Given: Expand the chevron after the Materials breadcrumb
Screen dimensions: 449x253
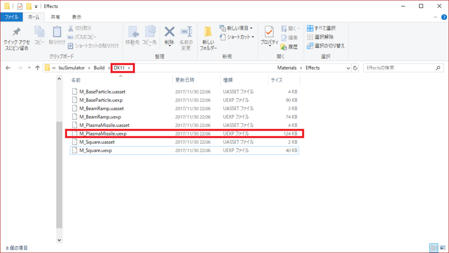Looking at the screenshot, I should (x=301, y=68).
